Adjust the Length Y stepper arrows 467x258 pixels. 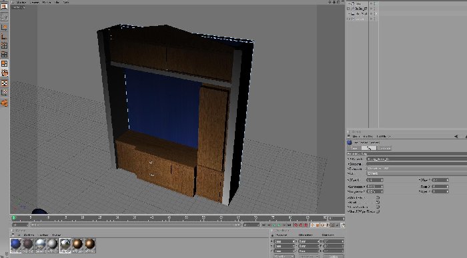(382, 191)
